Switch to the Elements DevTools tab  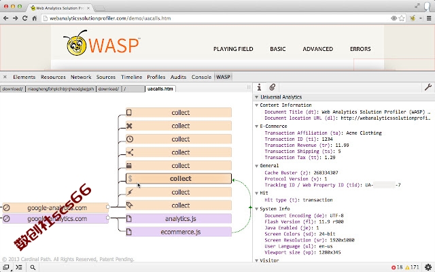coord(24,77)
